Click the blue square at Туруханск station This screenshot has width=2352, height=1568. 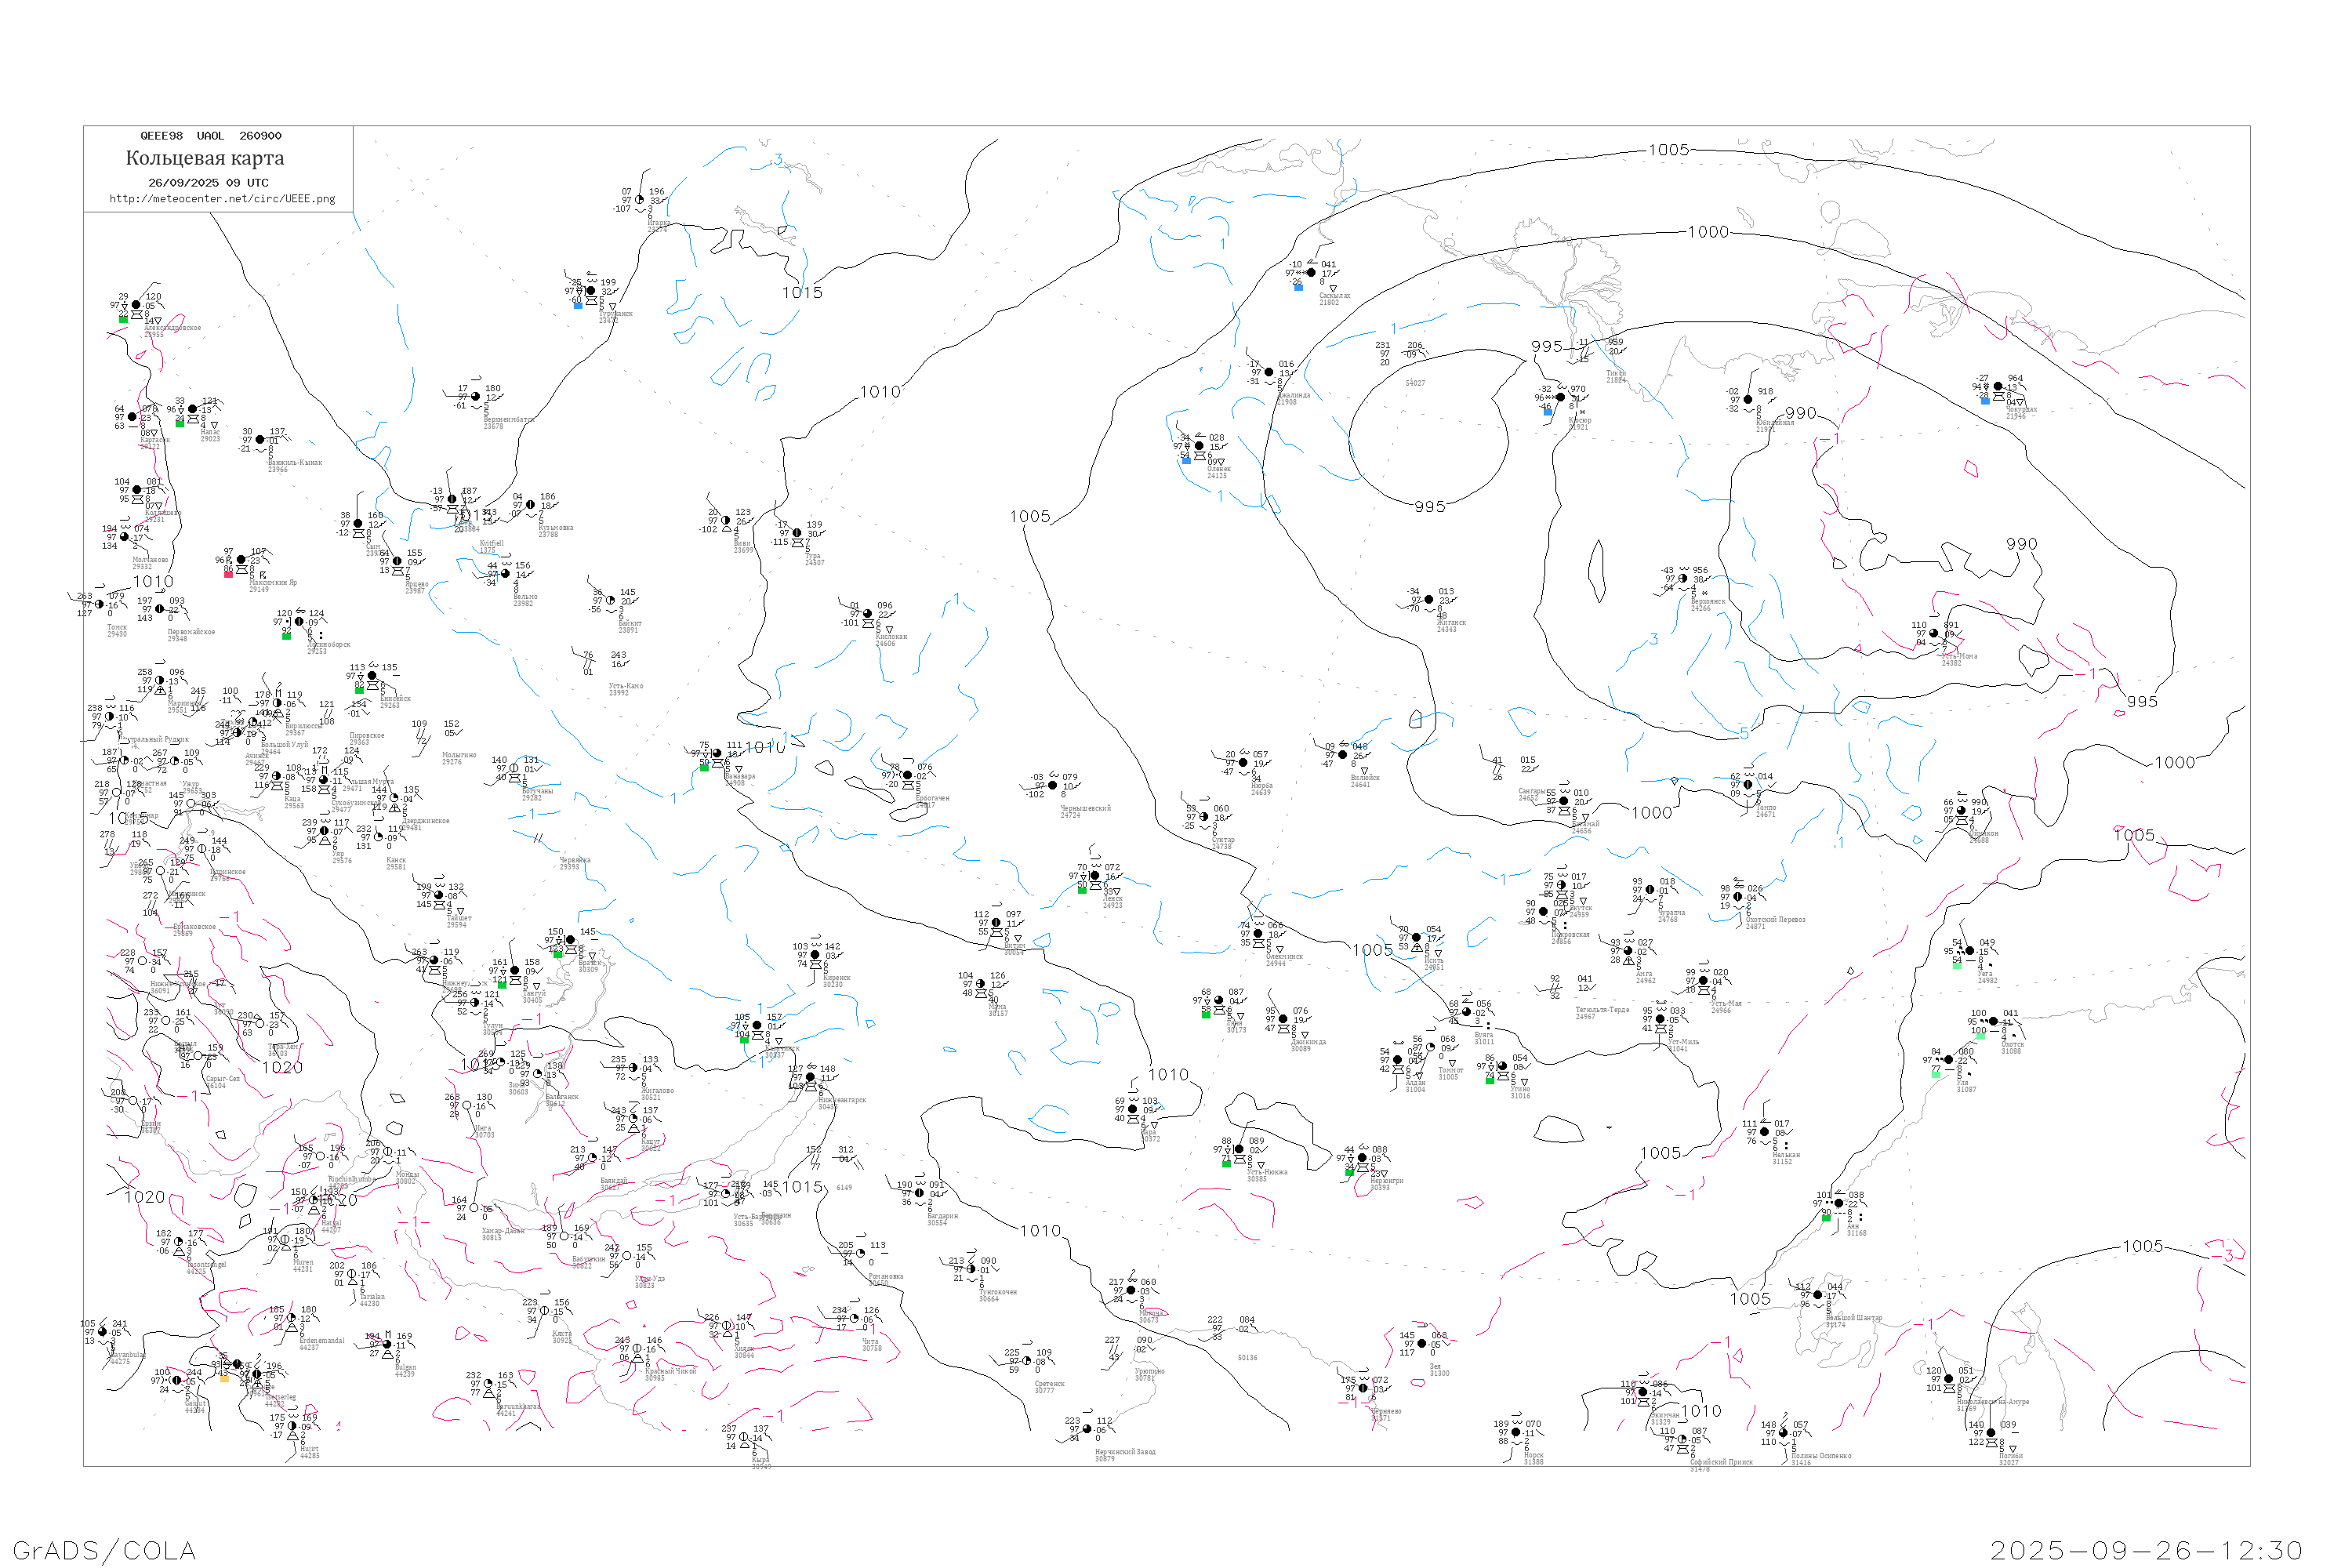(x=578, y=305)
